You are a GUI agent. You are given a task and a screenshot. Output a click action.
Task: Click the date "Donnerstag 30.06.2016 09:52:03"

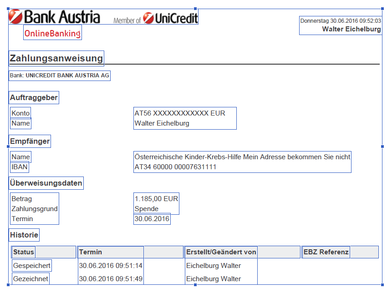click(341, 21)
